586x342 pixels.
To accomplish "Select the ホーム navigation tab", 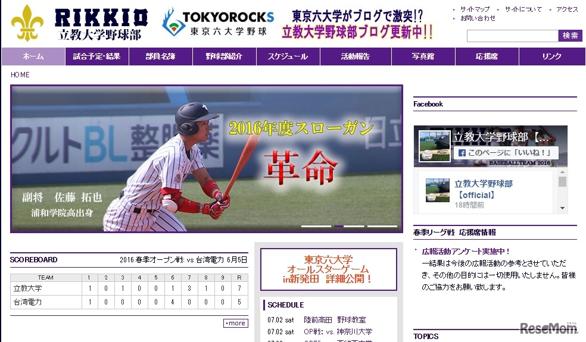I will pos(33,57).
